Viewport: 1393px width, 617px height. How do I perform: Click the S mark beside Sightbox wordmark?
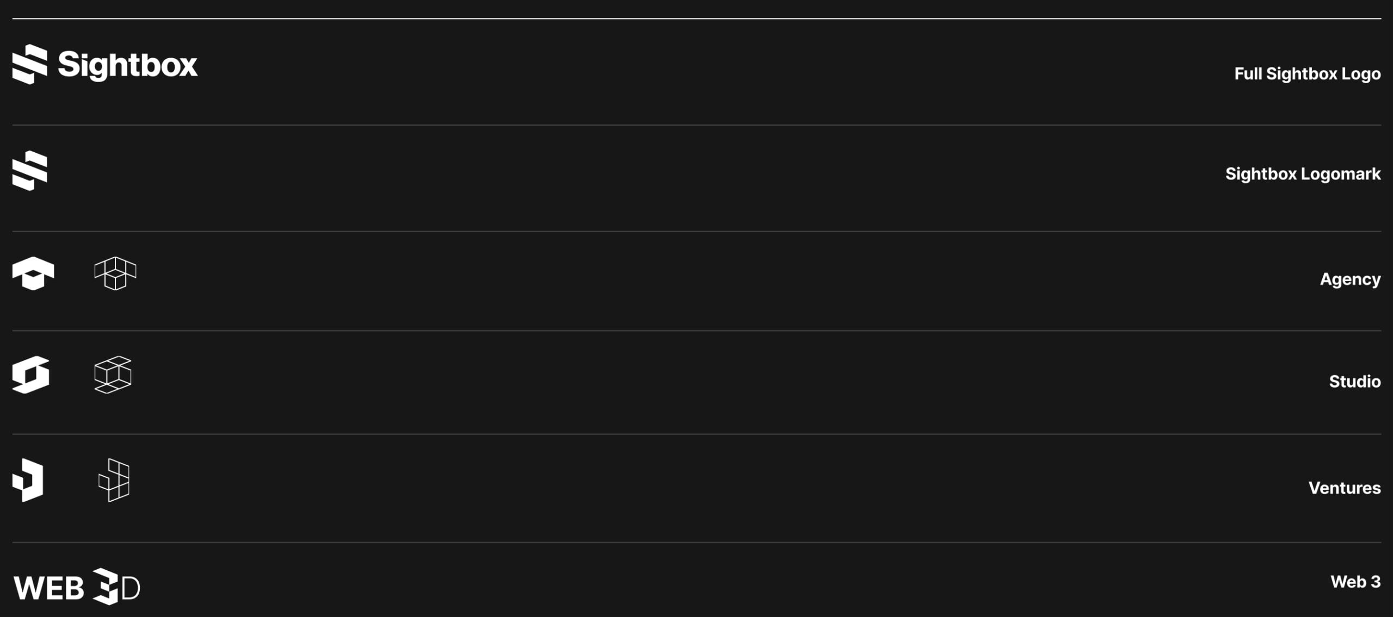pos(30,64)
